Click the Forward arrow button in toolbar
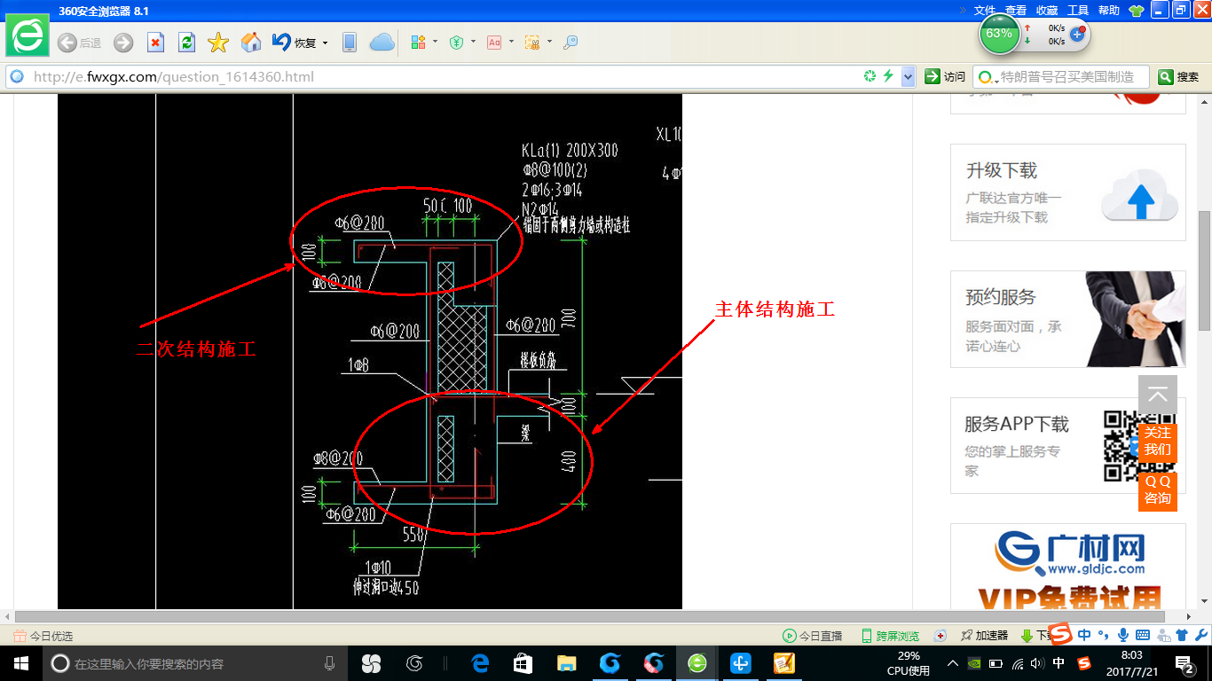 point(123,43)
